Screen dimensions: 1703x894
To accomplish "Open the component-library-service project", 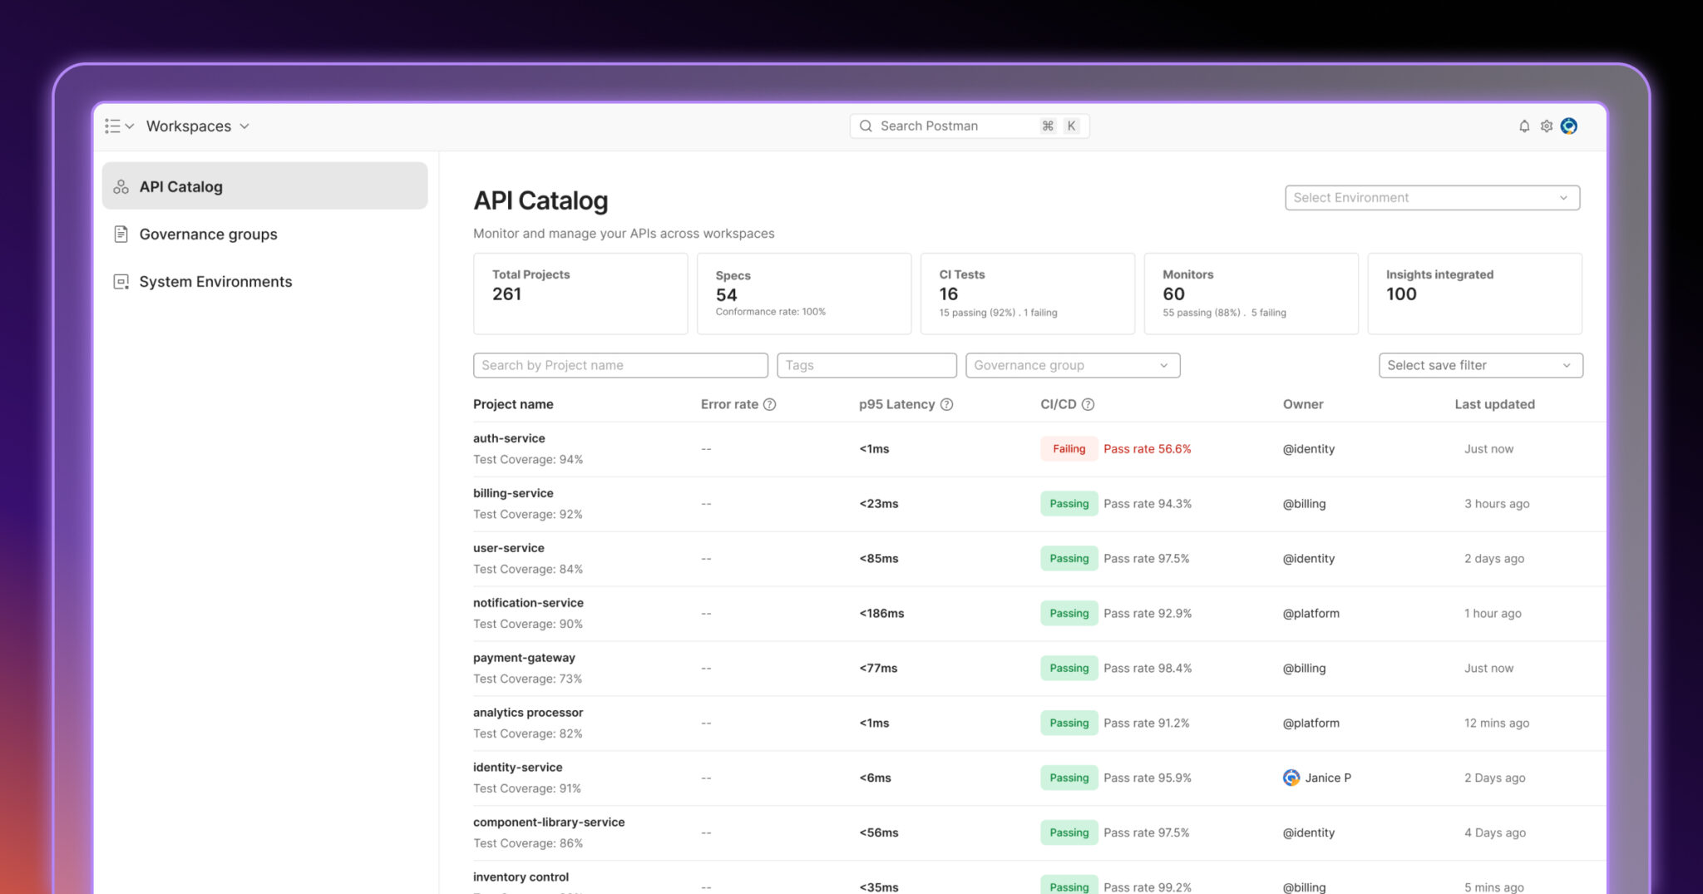I will (549, 822).
